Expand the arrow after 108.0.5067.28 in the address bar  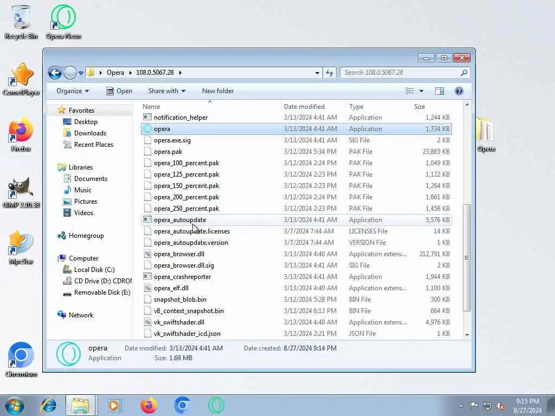[180, 73]
